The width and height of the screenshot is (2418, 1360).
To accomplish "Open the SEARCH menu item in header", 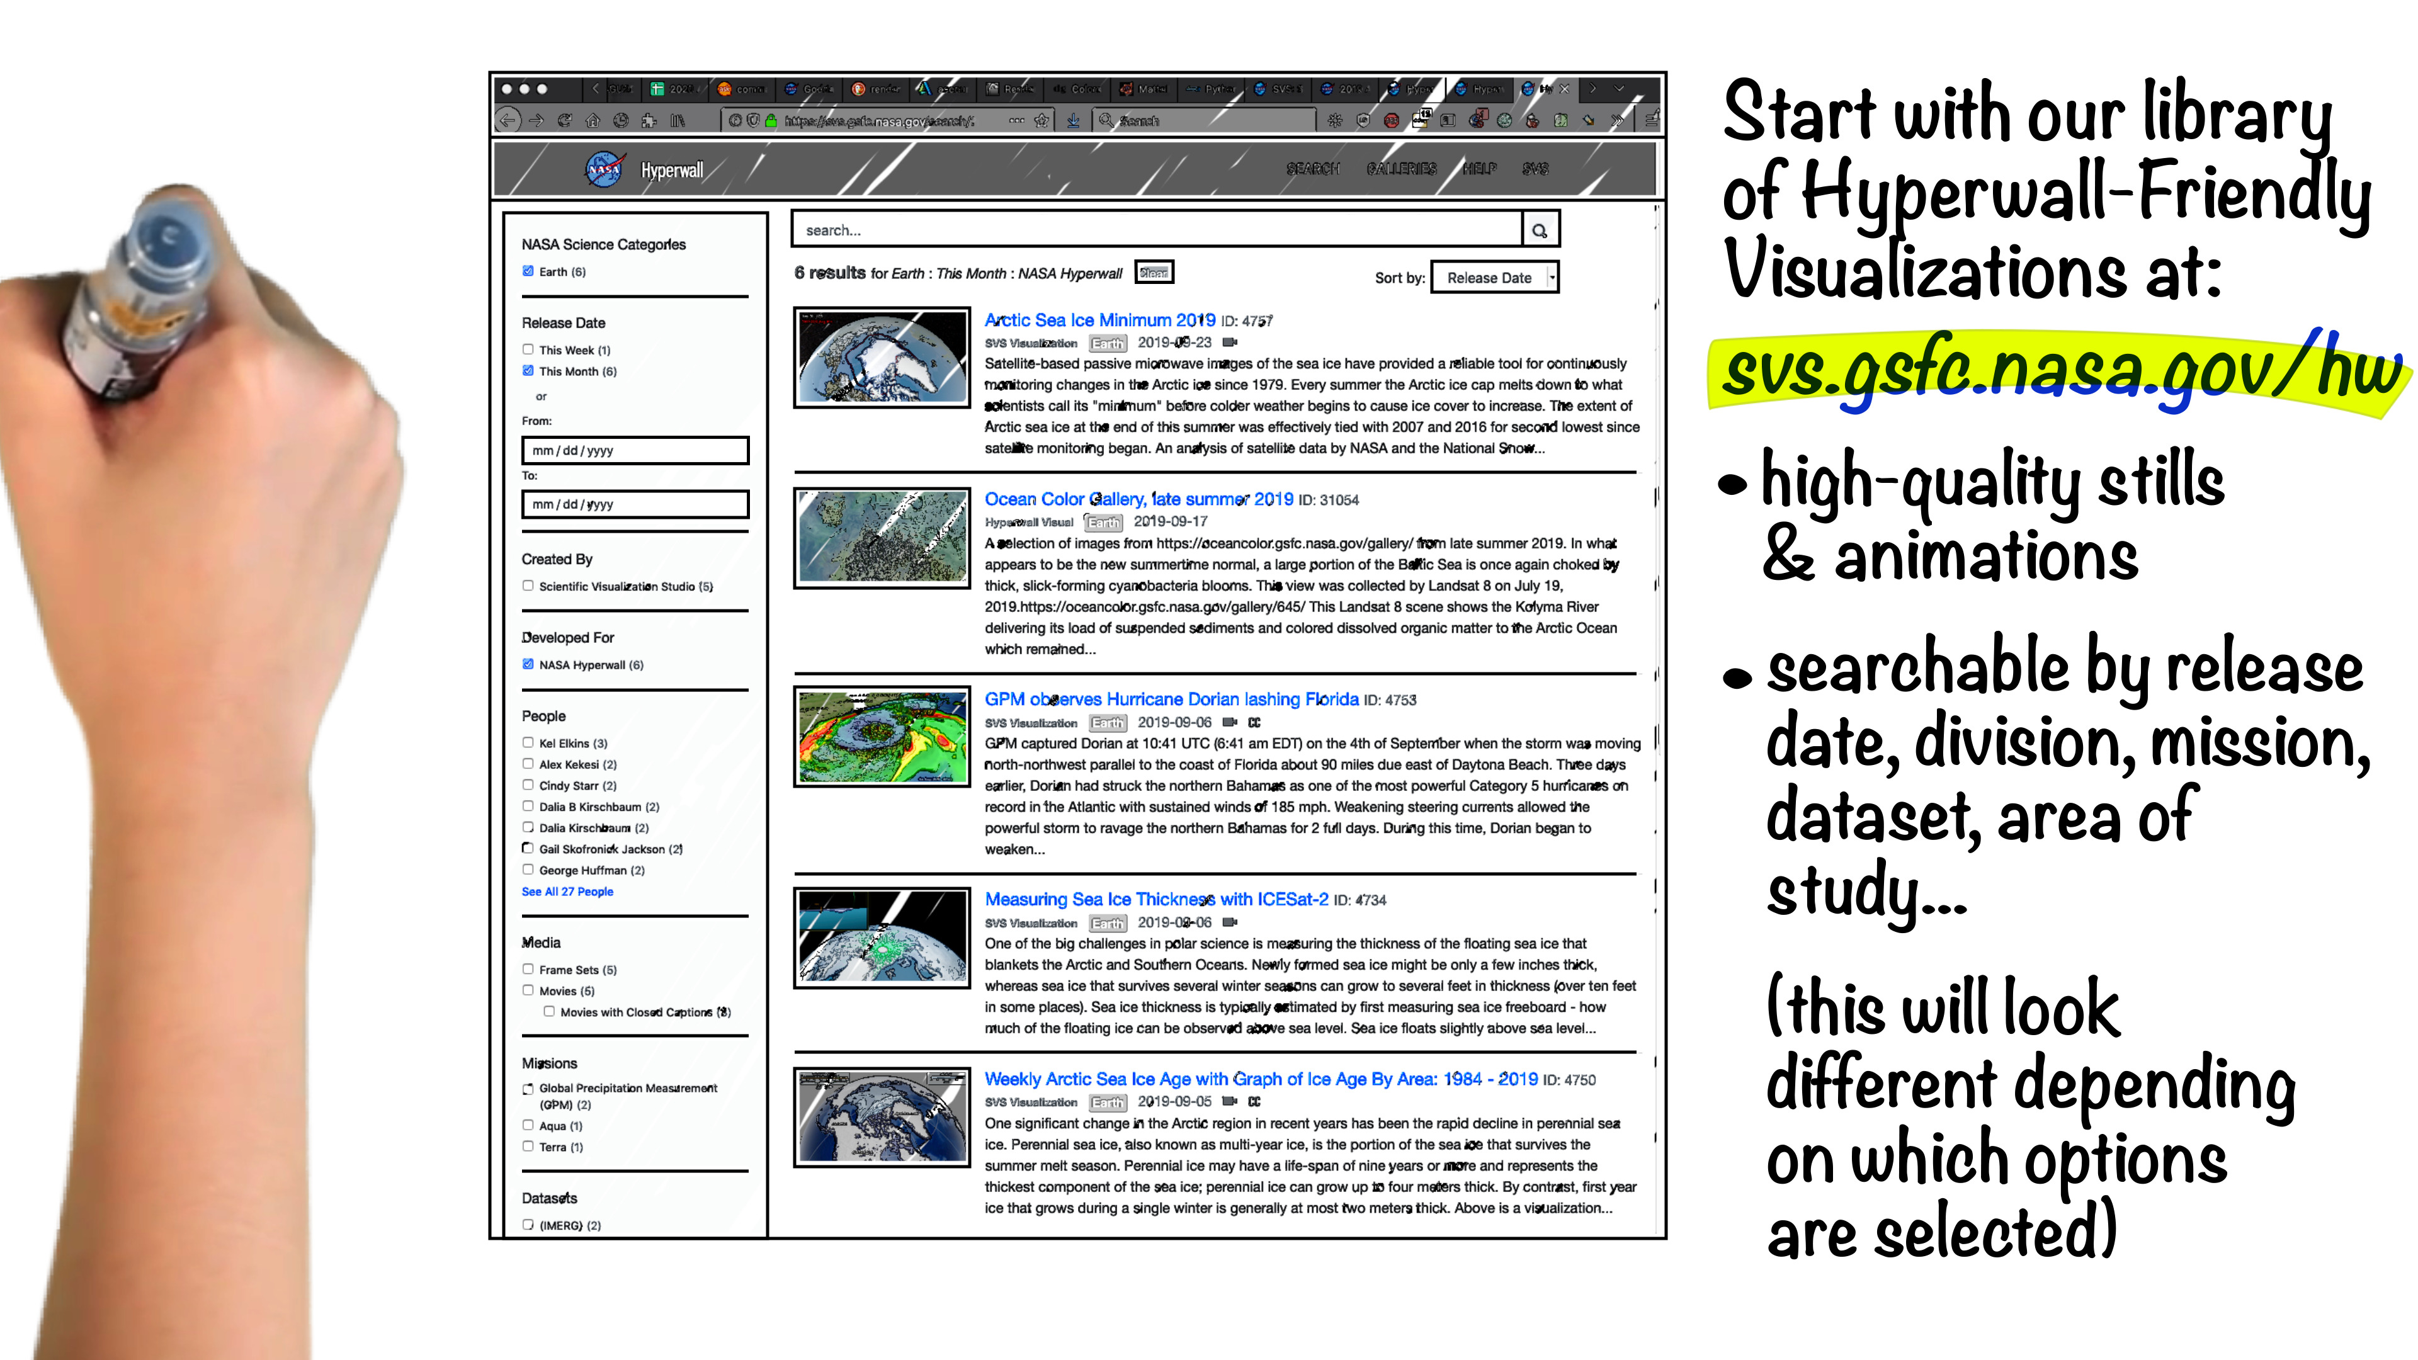I will point(1312,169).
